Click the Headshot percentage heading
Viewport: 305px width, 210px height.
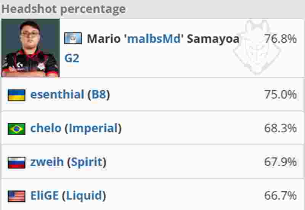(63, 9)
